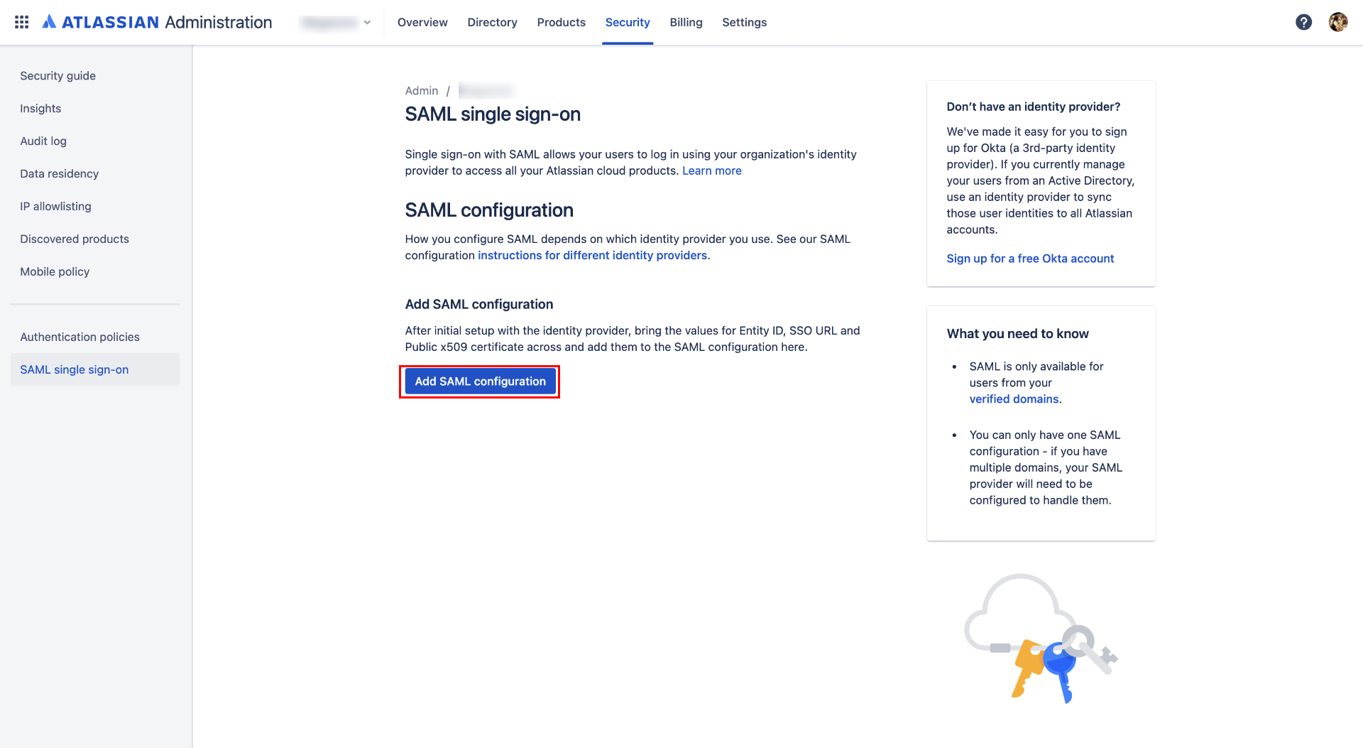The image size is (1363, 748).
Task: Open Mobile policy sidebar item
Action: click(x=95, y=272)
